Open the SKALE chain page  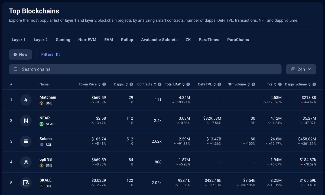pyautogui.click(x=45, y=180)
